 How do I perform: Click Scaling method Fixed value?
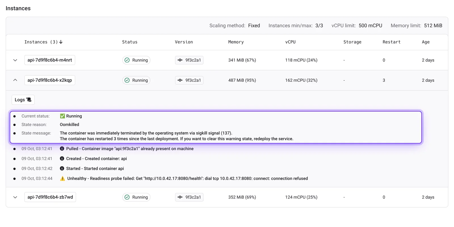(x=254, y=26)
